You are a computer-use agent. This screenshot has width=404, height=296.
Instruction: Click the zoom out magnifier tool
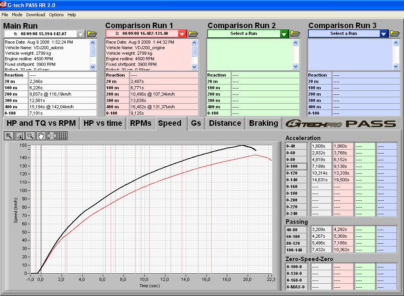[30, 136]
